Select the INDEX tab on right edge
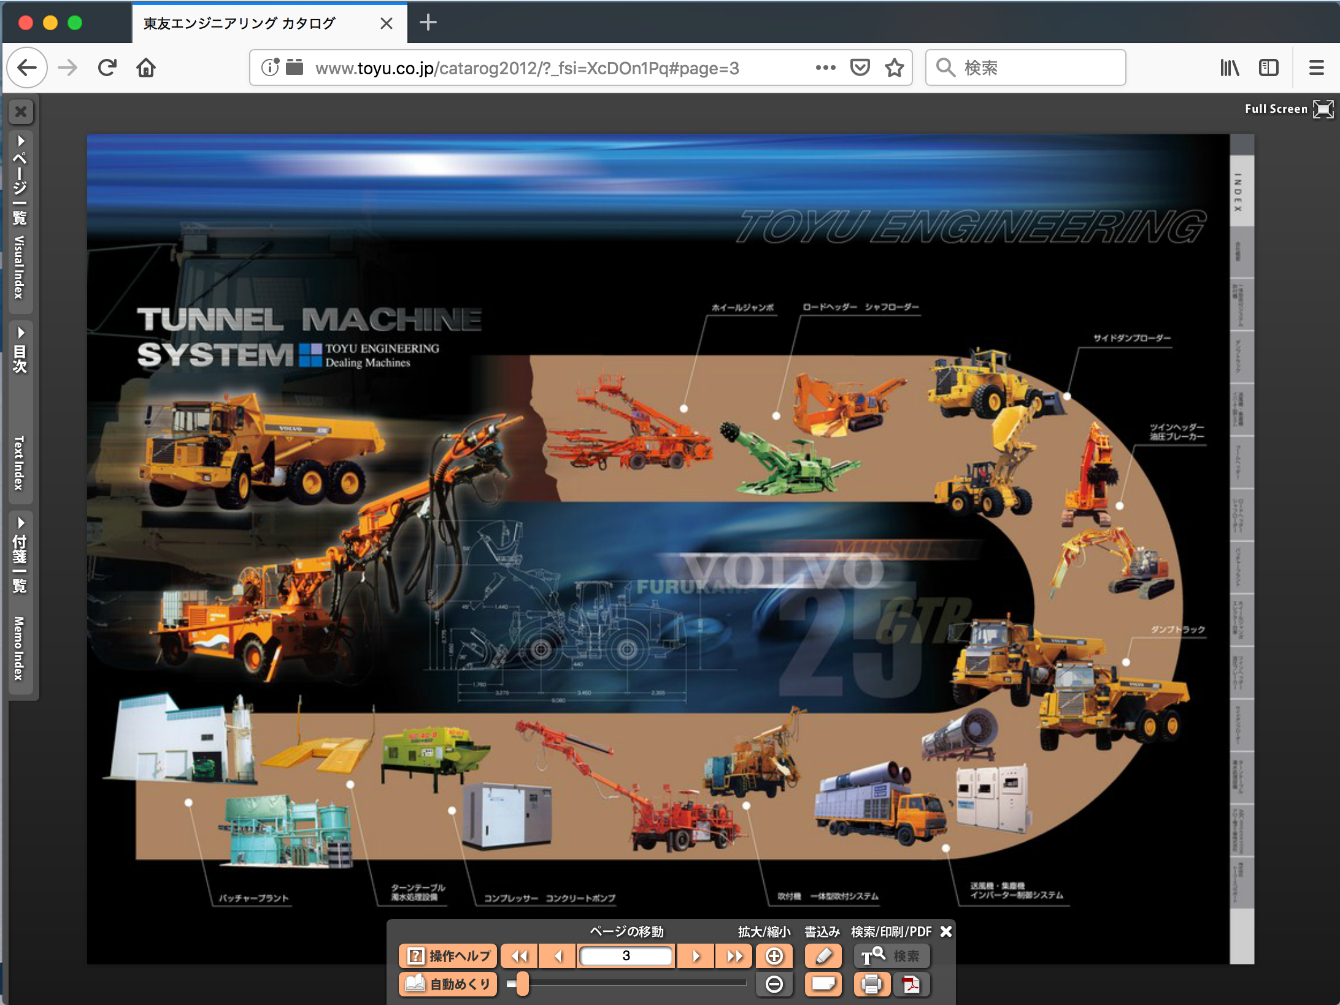This screenshot has height=1005, width=1340. 1242,191
